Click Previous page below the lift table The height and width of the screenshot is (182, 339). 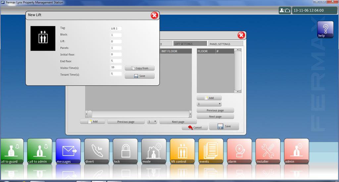click(x=126, y=122)
